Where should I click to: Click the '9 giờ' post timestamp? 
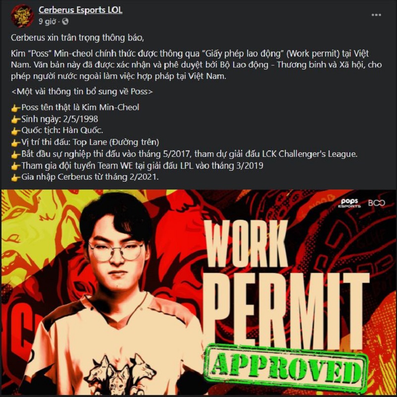pyautogui.click(x=47, y=21)
